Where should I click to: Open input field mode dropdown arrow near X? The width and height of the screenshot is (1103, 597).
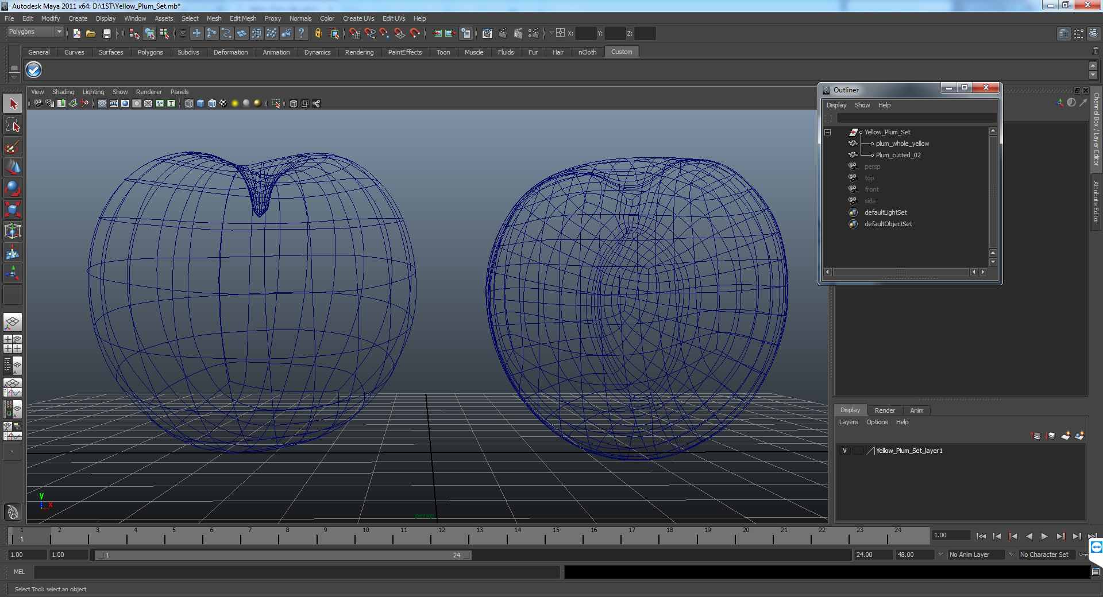click(x=551, y=33)
